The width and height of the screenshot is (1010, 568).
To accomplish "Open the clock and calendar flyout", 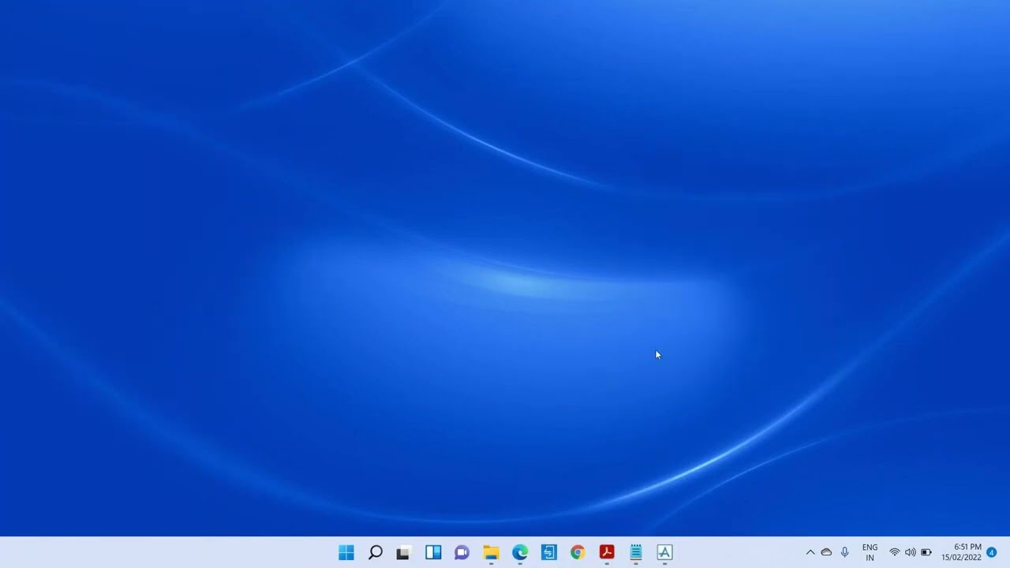I will click(961, 552).
